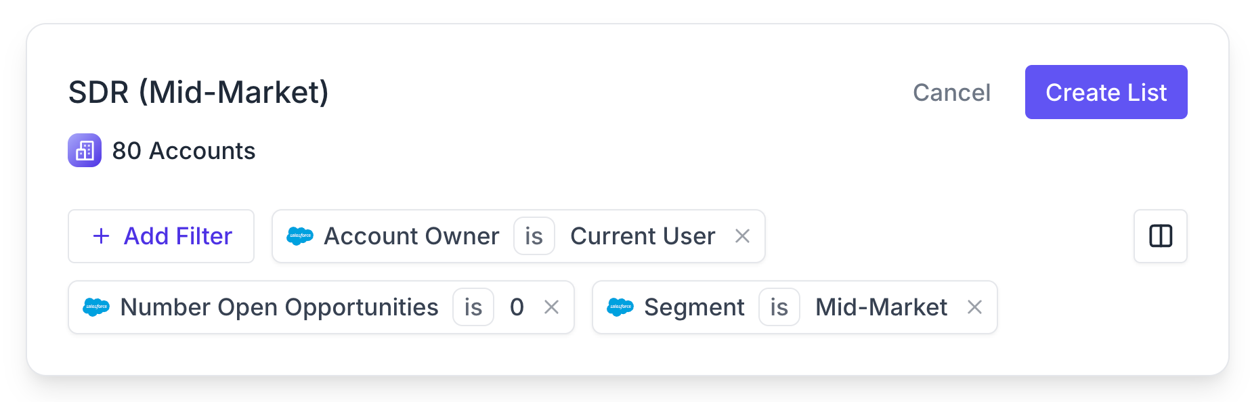The height and width of the screenshot is (402, 1250).
Task: Remove the Number Open Opportunities filter
Action: click(x=551, y=307)
